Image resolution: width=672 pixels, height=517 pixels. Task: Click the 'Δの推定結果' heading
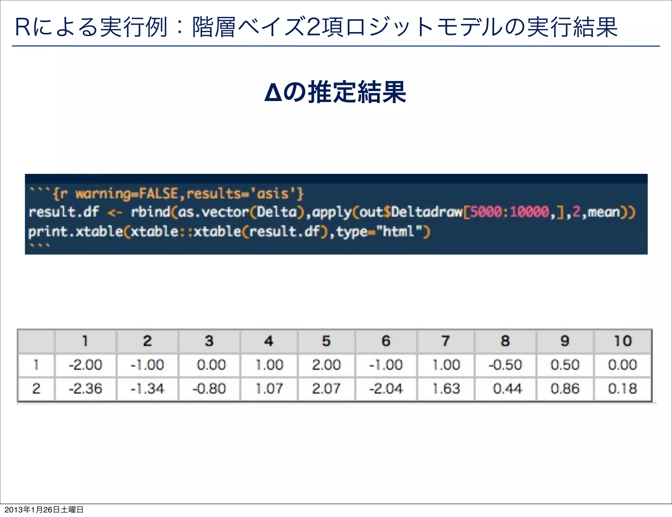(335, 93)
